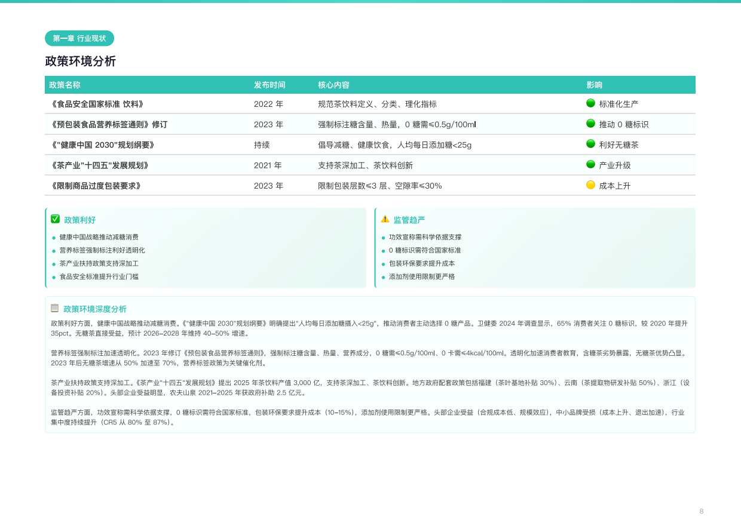Click the green checkmark icon next to 政策利好
741x523 pixels.
pyautogui.click(x=56, y=219)
